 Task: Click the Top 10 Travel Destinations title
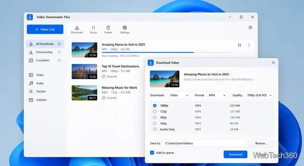click(x=120, y=66)
